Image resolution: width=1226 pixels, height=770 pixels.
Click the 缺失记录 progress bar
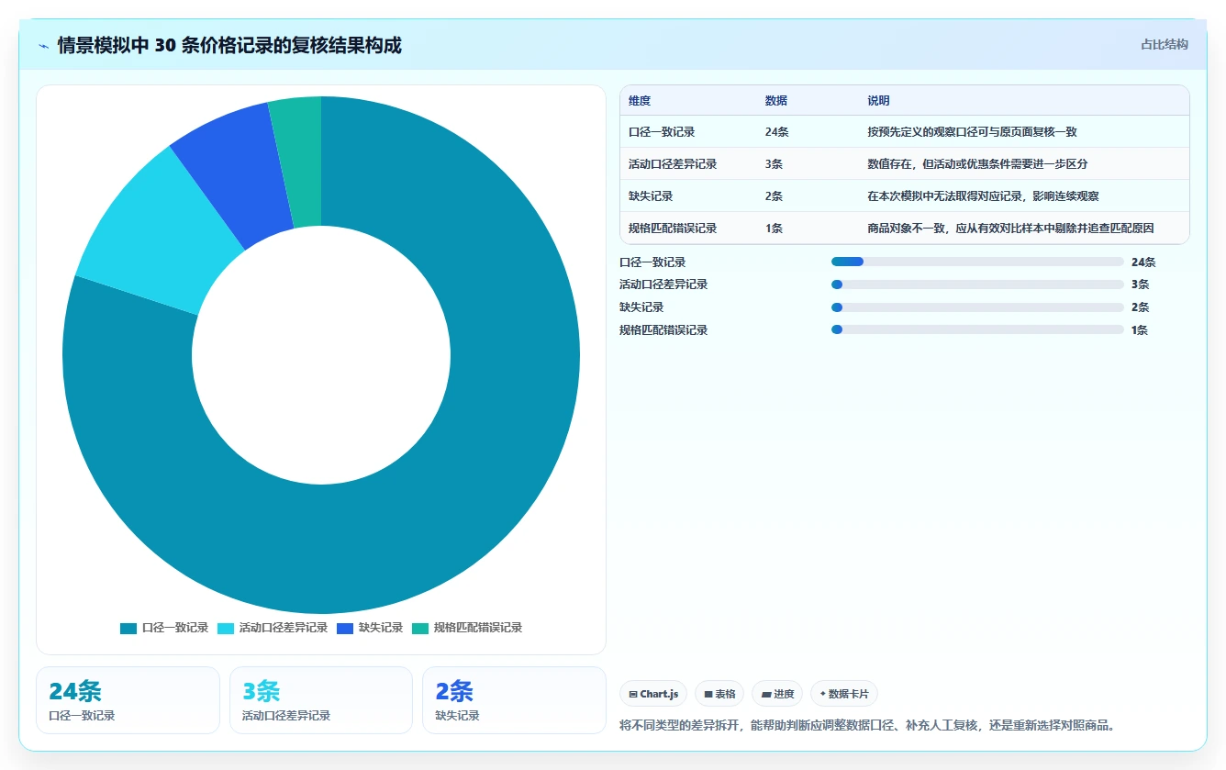(977, 307)
